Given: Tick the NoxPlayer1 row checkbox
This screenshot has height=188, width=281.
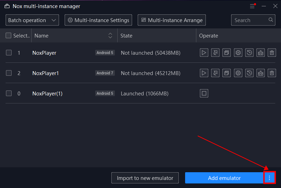Looking at the screenshot, I should tap(9, 73).
